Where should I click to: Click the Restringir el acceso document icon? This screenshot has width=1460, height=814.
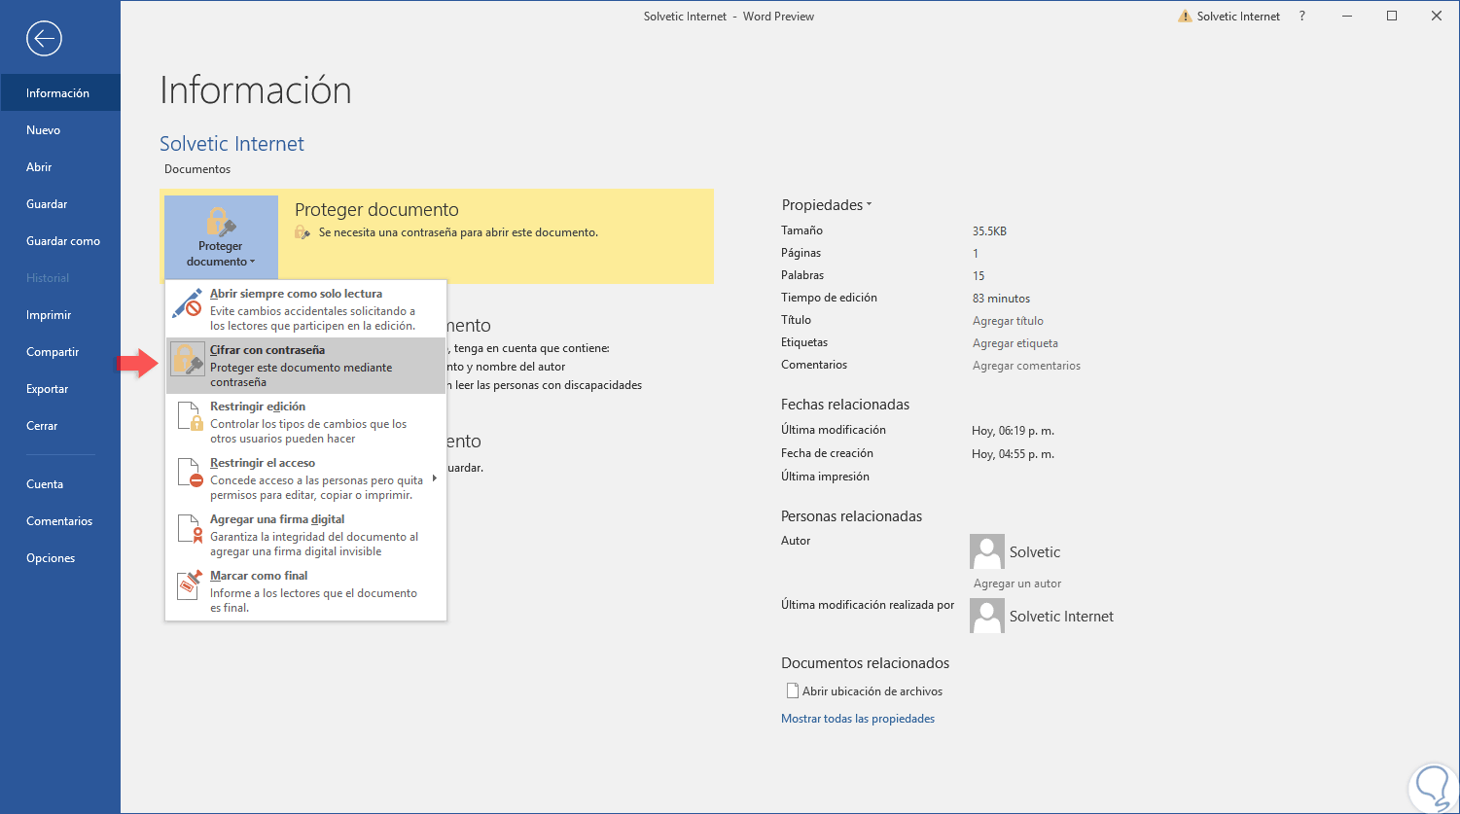[x=189, y=473]
